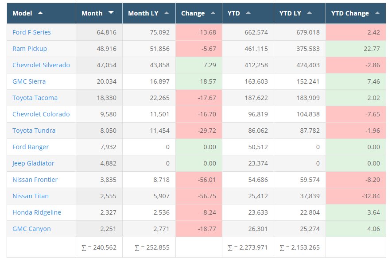Screen dimensions: 392x258
Task: Open the Chevrolet Silverado model link
Action: pyautogui.click(x=41, y=65)
